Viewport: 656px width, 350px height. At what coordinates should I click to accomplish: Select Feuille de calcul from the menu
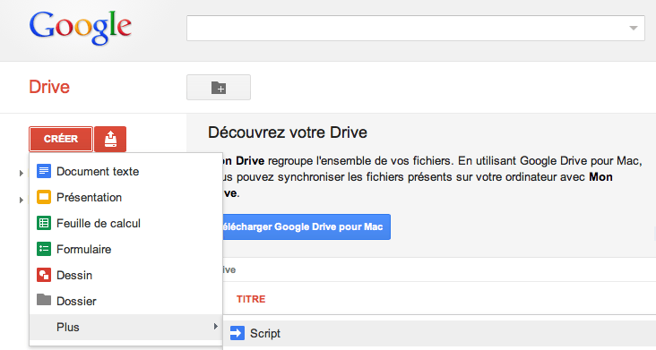pos(125,223)
